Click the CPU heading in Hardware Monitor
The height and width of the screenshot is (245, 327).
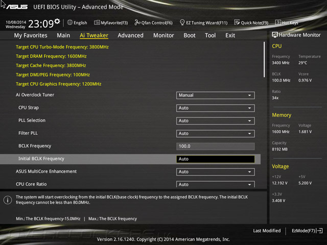coord(277,46)
